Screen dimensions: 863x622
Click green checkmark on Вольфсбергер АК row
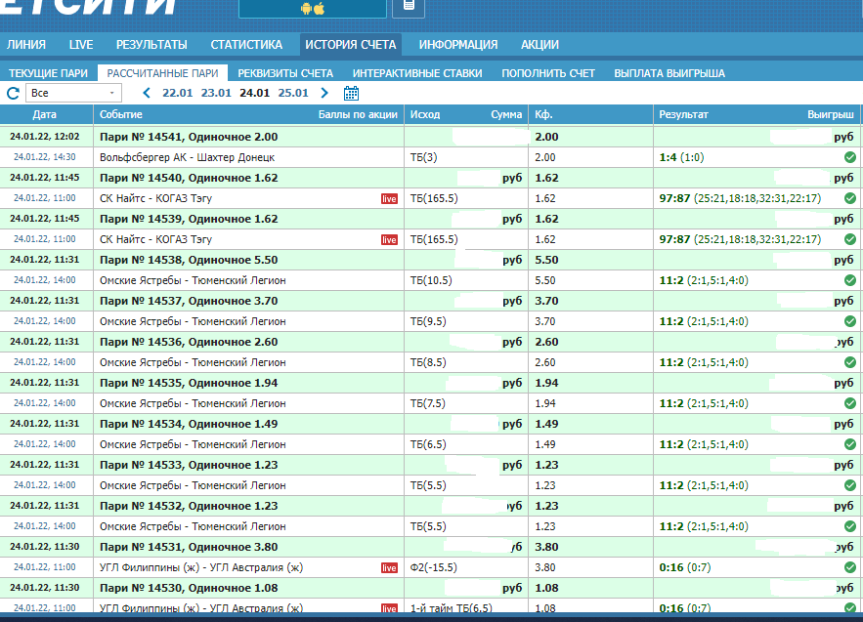pos(849,157)
